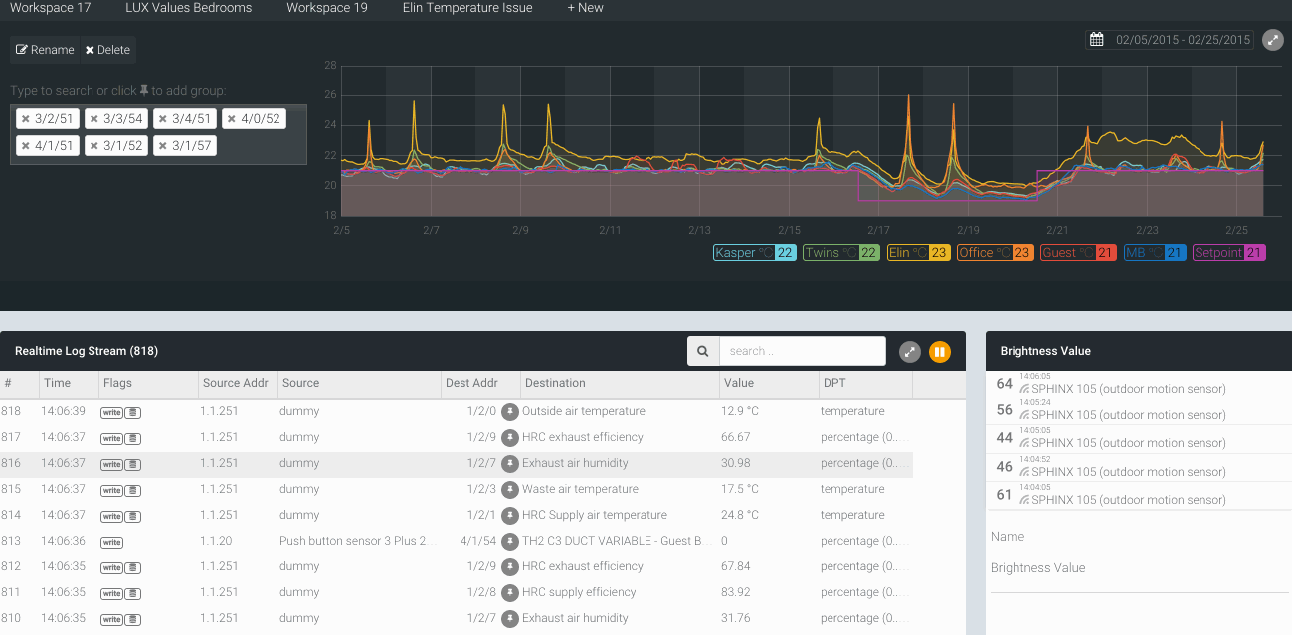The image size is (1292, 635).
Task: Click the Rename button
Action: [x=45, y=50]
